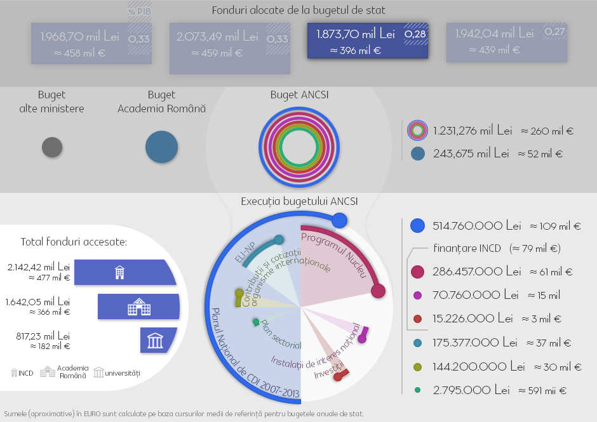597x422 pixels.
Task: Open the 1.942,04 mil Lei budget card
Action: [507, 43]
